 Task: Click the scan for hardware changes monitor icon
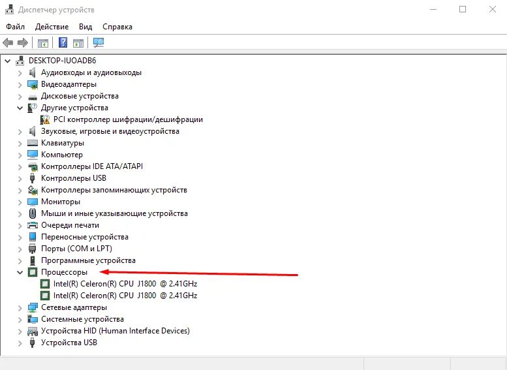[x=99, y=42]
